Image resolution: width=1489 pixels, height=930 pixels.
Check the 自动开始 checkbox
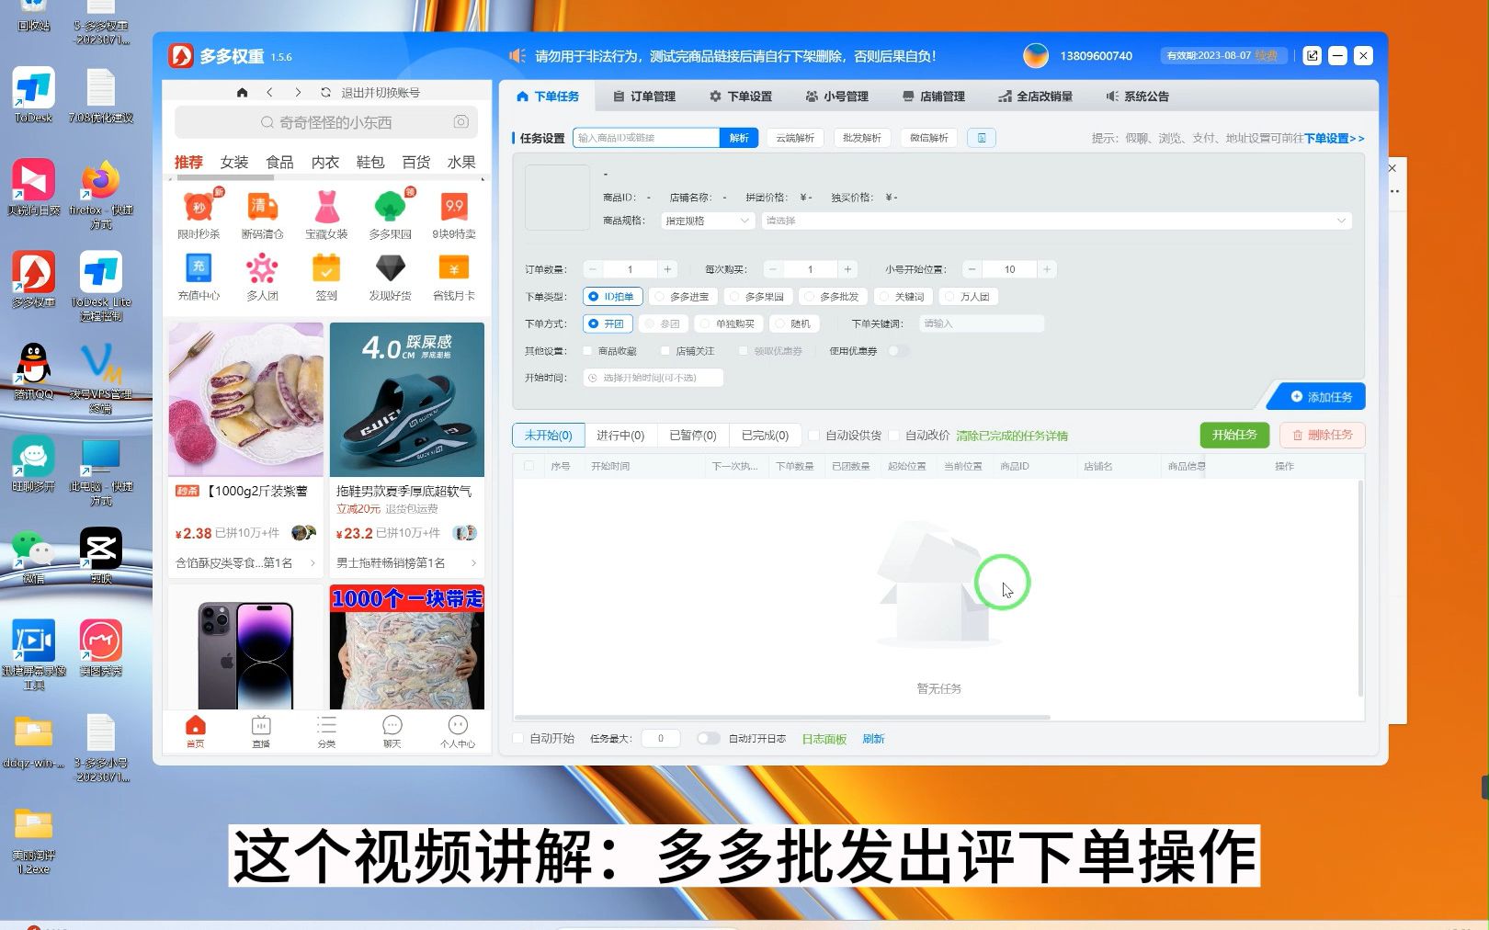(x=517, y=739)
